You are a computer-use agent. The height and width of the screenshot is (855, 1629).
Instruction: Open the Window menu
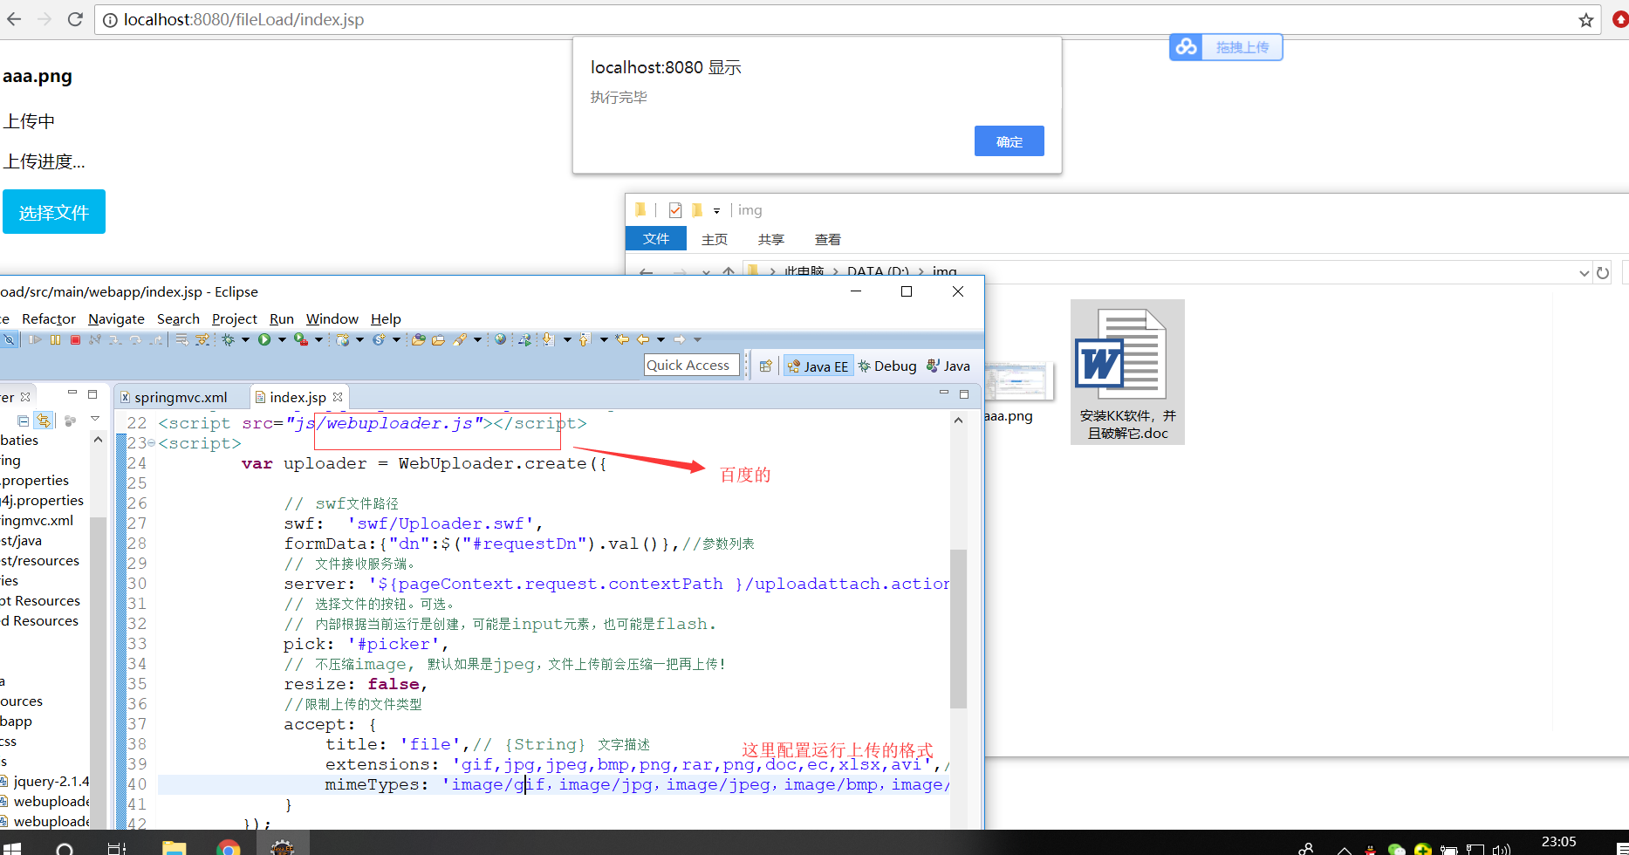coord(332,319)
